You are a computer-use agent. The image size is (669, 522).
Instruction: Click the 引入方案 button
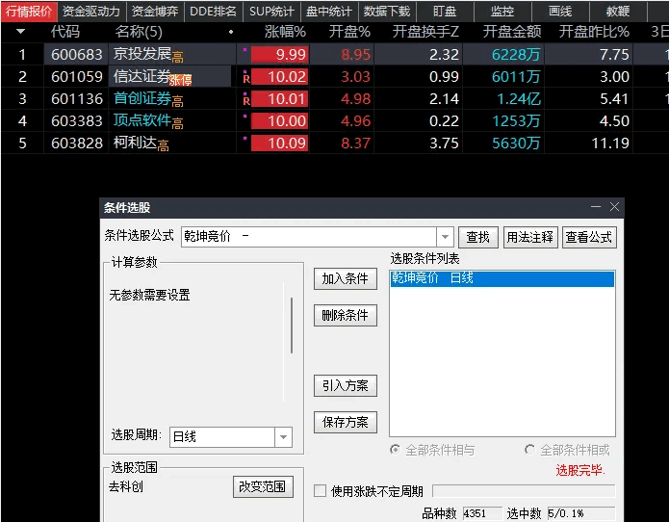[x=346, y=386]
